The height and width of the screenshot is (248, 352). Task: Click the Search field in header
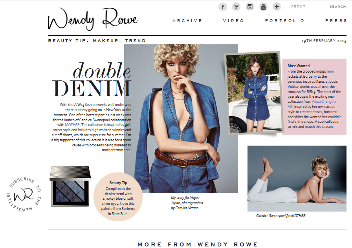[337, 7]
